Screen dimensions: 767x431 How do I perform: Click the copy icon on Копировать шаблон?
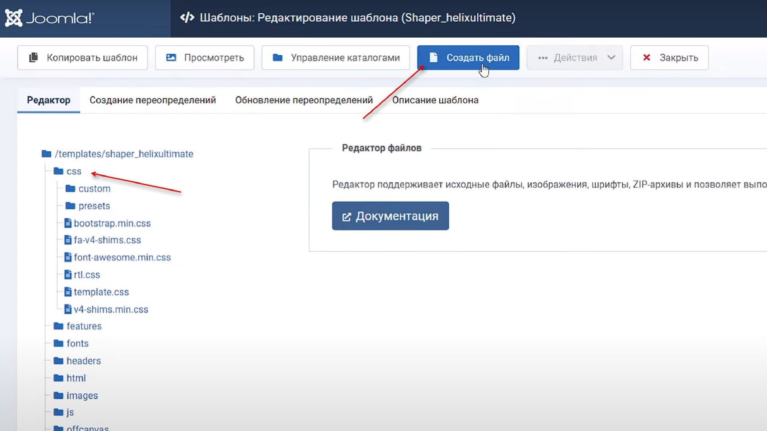pos(33,57)
